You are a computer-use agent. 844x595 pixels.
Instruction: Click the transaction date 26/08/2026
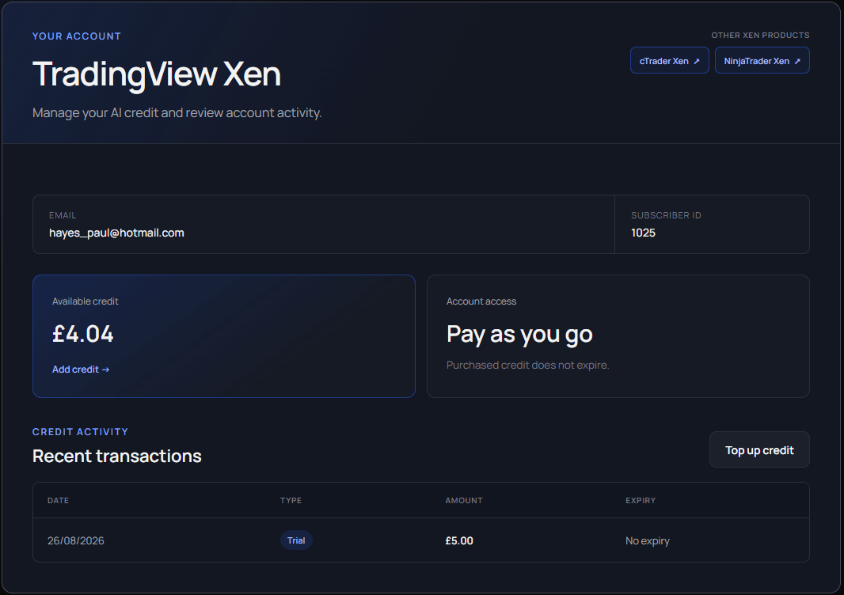(76, 540)
